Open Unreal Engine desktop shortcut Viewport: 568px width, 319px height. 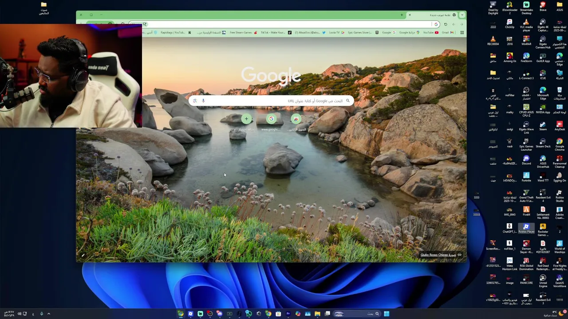pos(543,281)
